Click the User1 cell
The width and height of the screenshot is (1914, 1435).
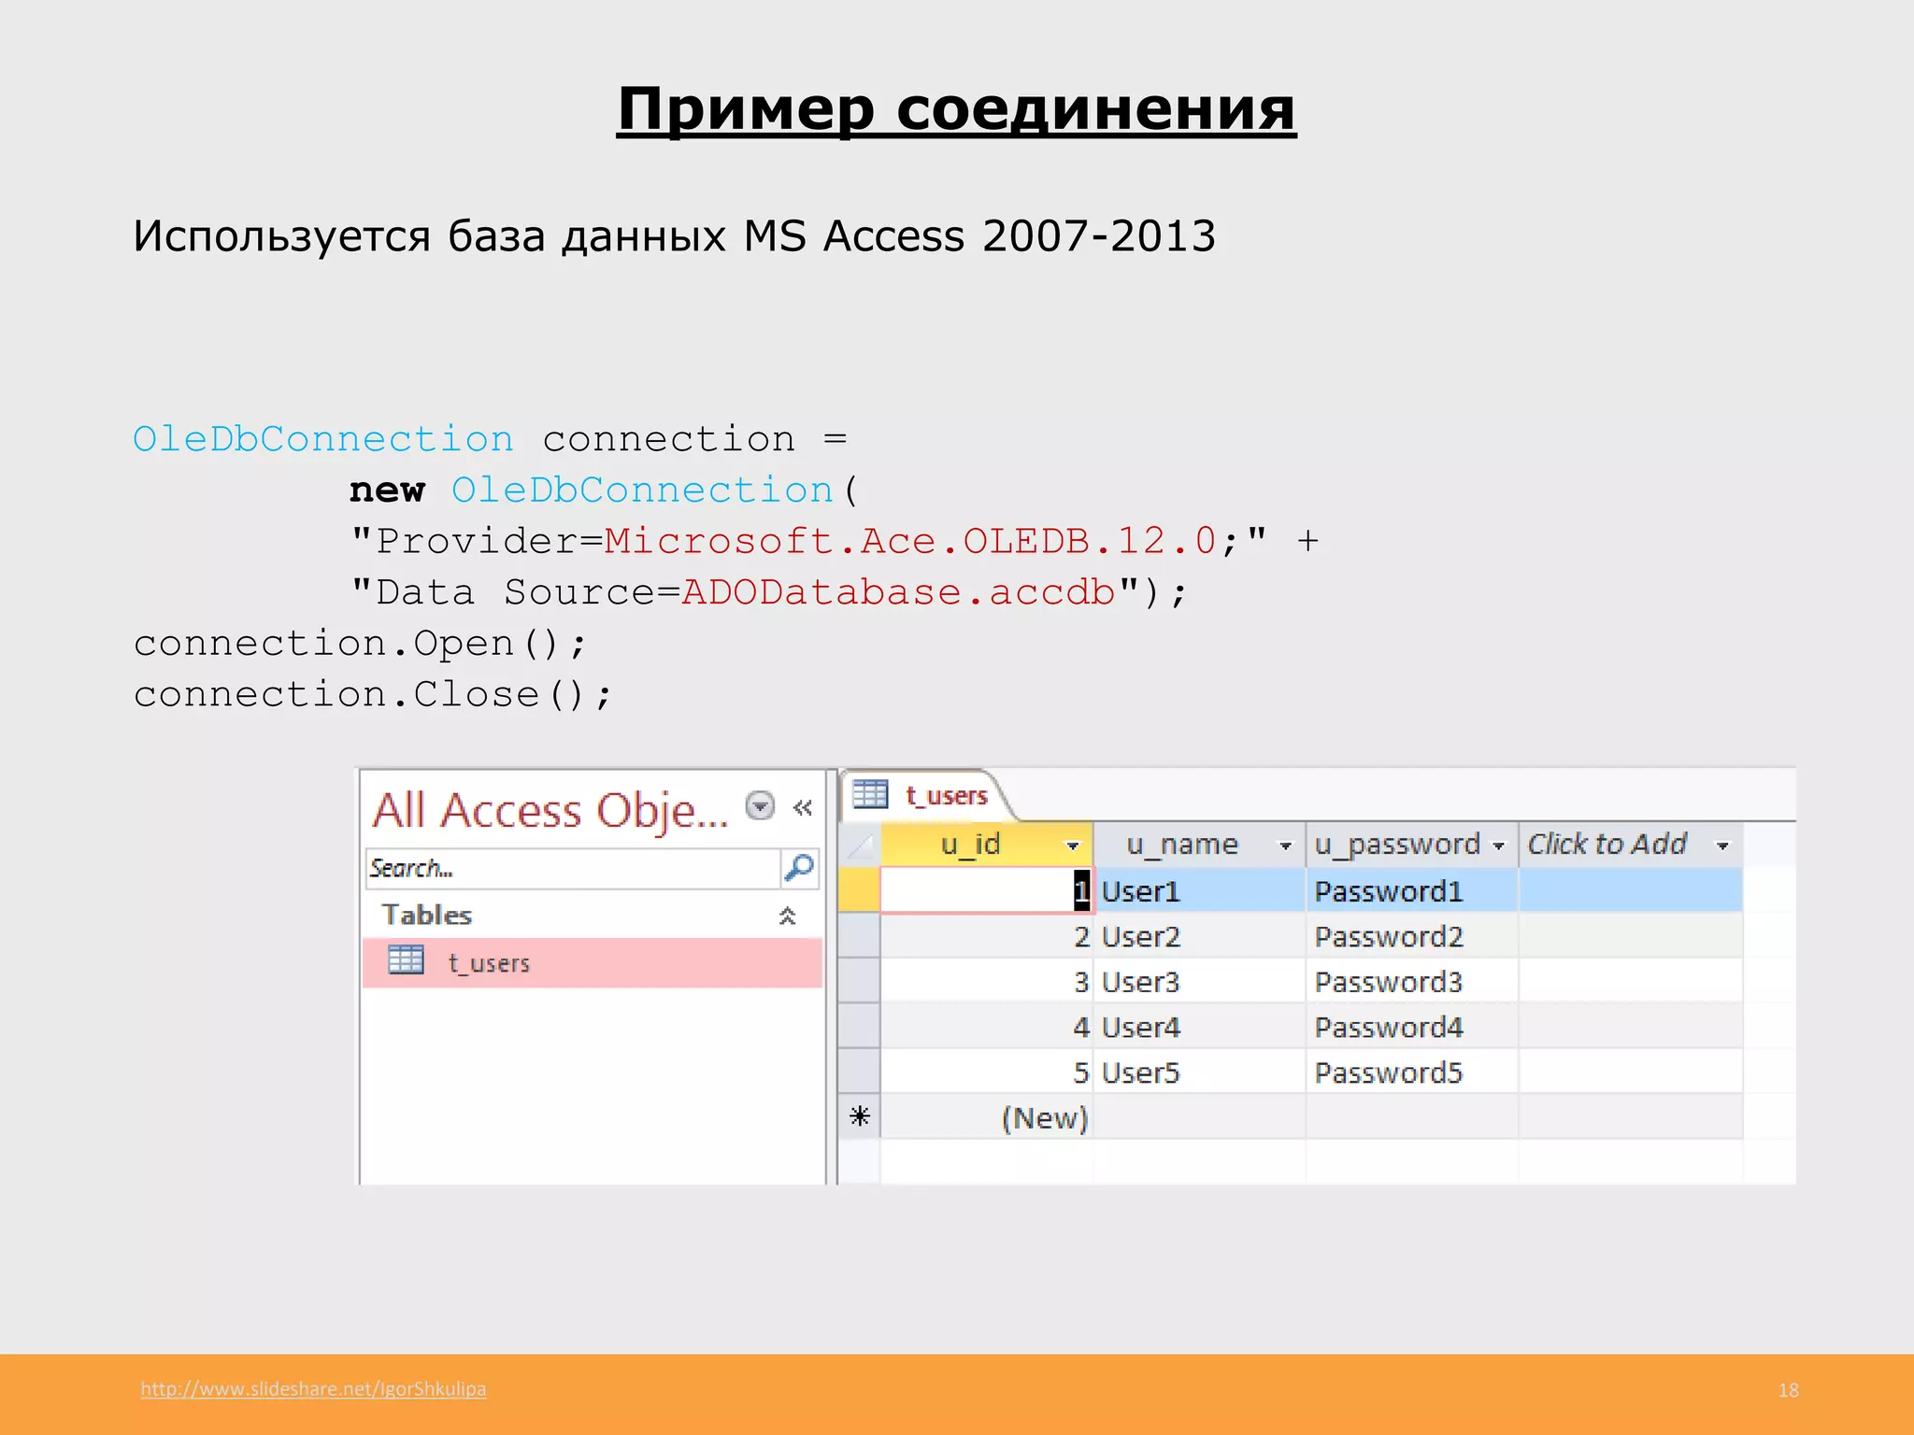1199,890
